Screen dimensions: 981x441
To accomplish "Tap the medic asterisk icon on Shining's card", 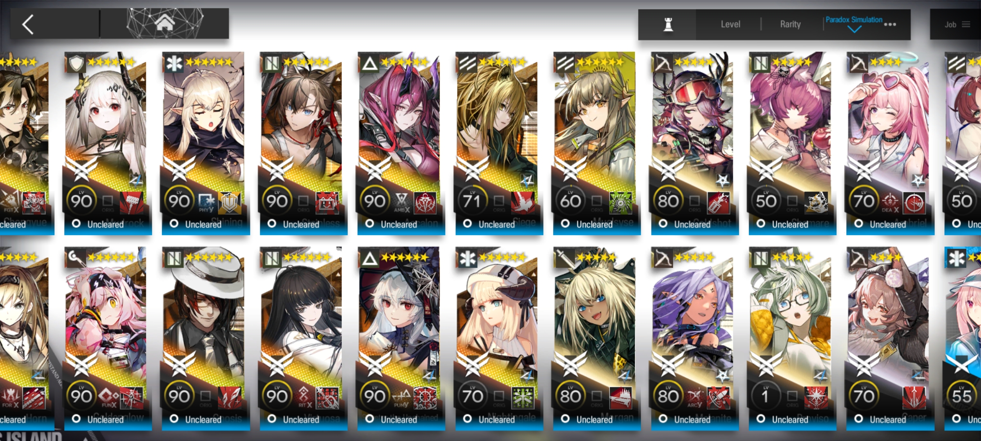I will point(174,63).
